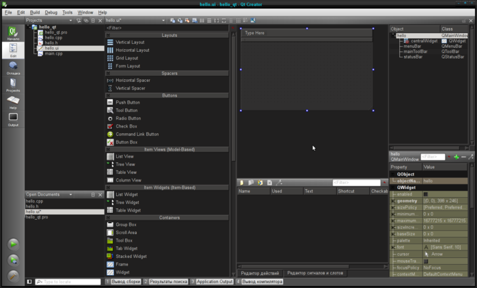Open the Debug mode bug icon
The image size is (477, 288).
coord(13,68)
